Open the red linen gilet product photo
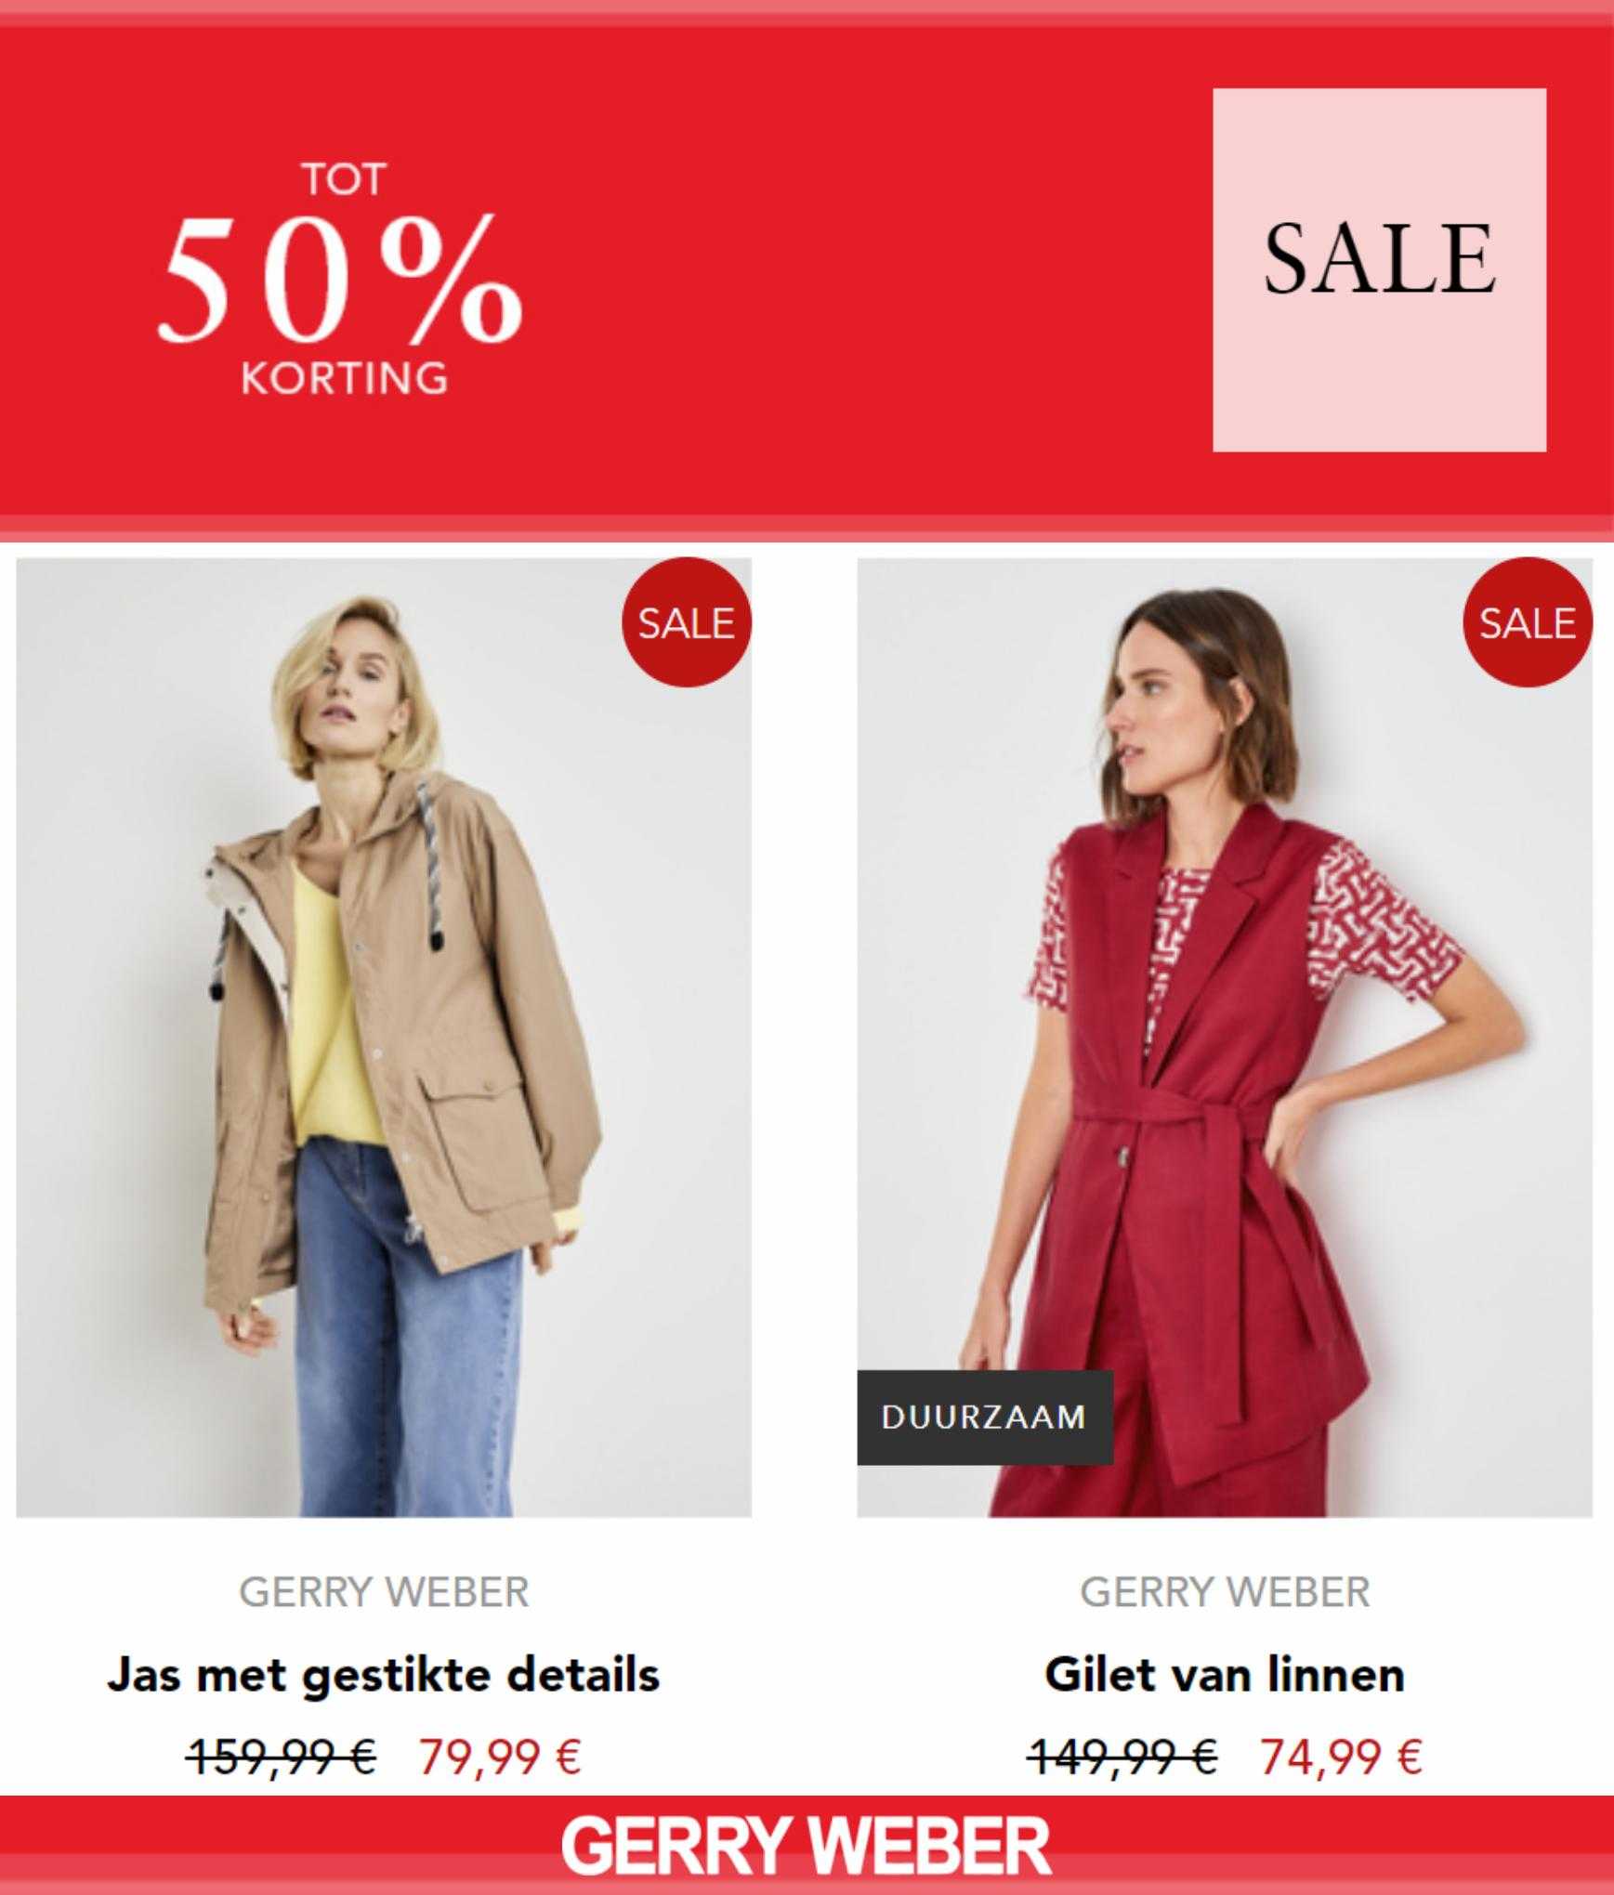Image resolution: width=1614 pixels, height=1895 pixels. point(1225,1038)
